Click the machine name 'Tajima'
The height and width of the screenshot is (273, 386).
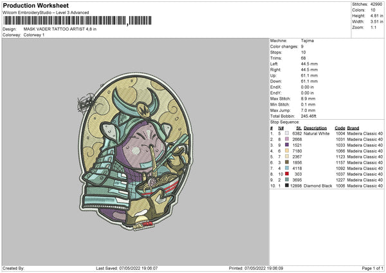pyautogui.click(x=308, y=41)
